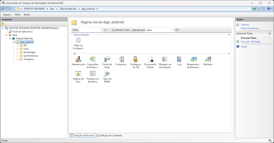The width and height of the screenshot is (274, 143).
Task: Click Default Web Site in breadcrumb
Action: coord(68,9)
